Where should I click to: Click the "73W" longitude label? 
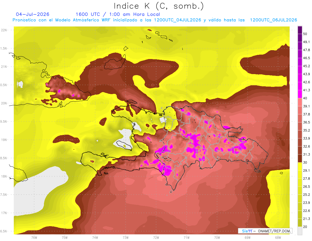click(126, 237)
